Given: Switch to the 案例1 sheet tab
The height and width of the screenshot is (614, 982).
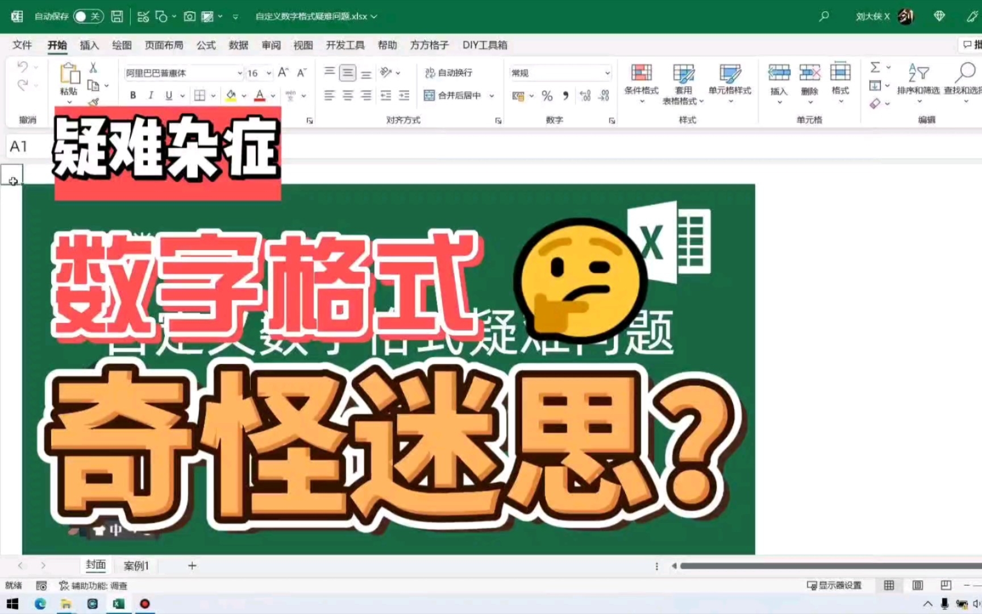Looking at the screenshot, I should (x=136, y=566).
